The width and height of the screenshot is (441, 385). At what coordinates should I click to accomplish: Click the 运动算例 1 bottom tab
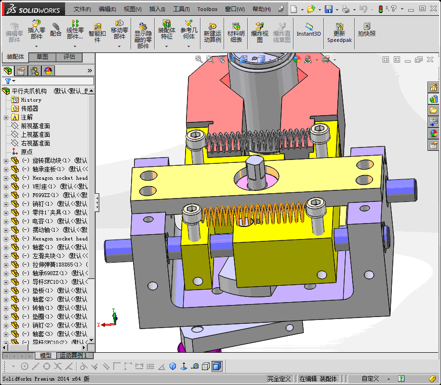click(73, 356)
